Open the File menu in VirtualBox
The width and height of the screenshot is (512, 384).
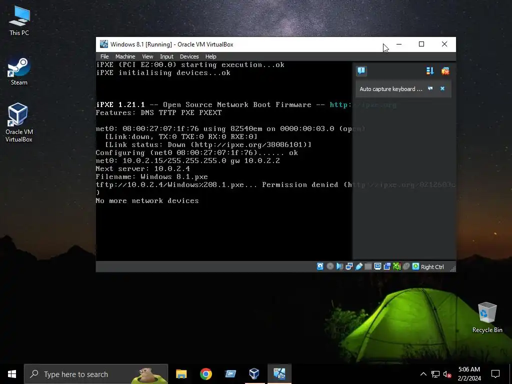coord(104,56)
